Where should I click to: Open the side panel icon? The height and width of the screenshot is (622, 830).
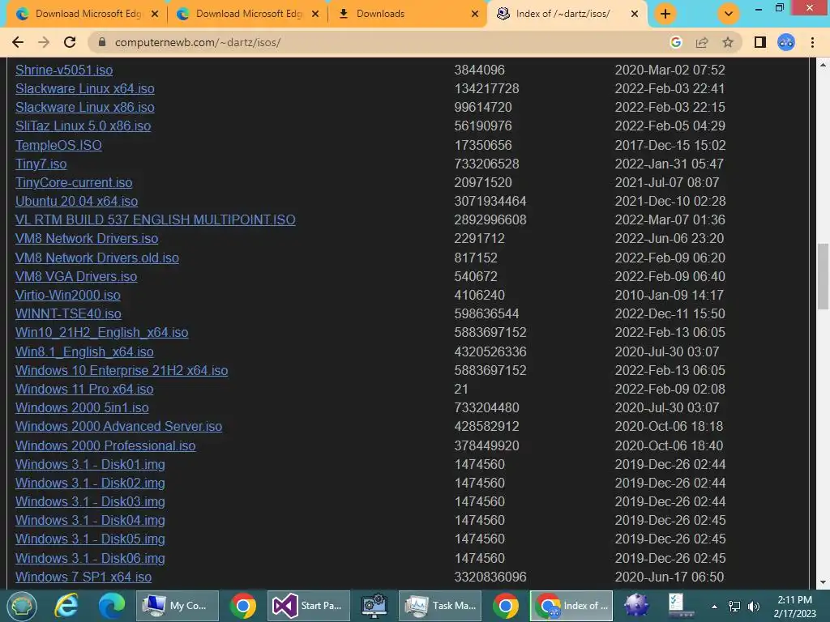(x=760, y=42)
